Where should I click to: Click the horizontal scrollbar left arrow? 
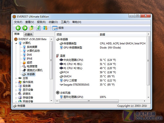pos(57,101)
